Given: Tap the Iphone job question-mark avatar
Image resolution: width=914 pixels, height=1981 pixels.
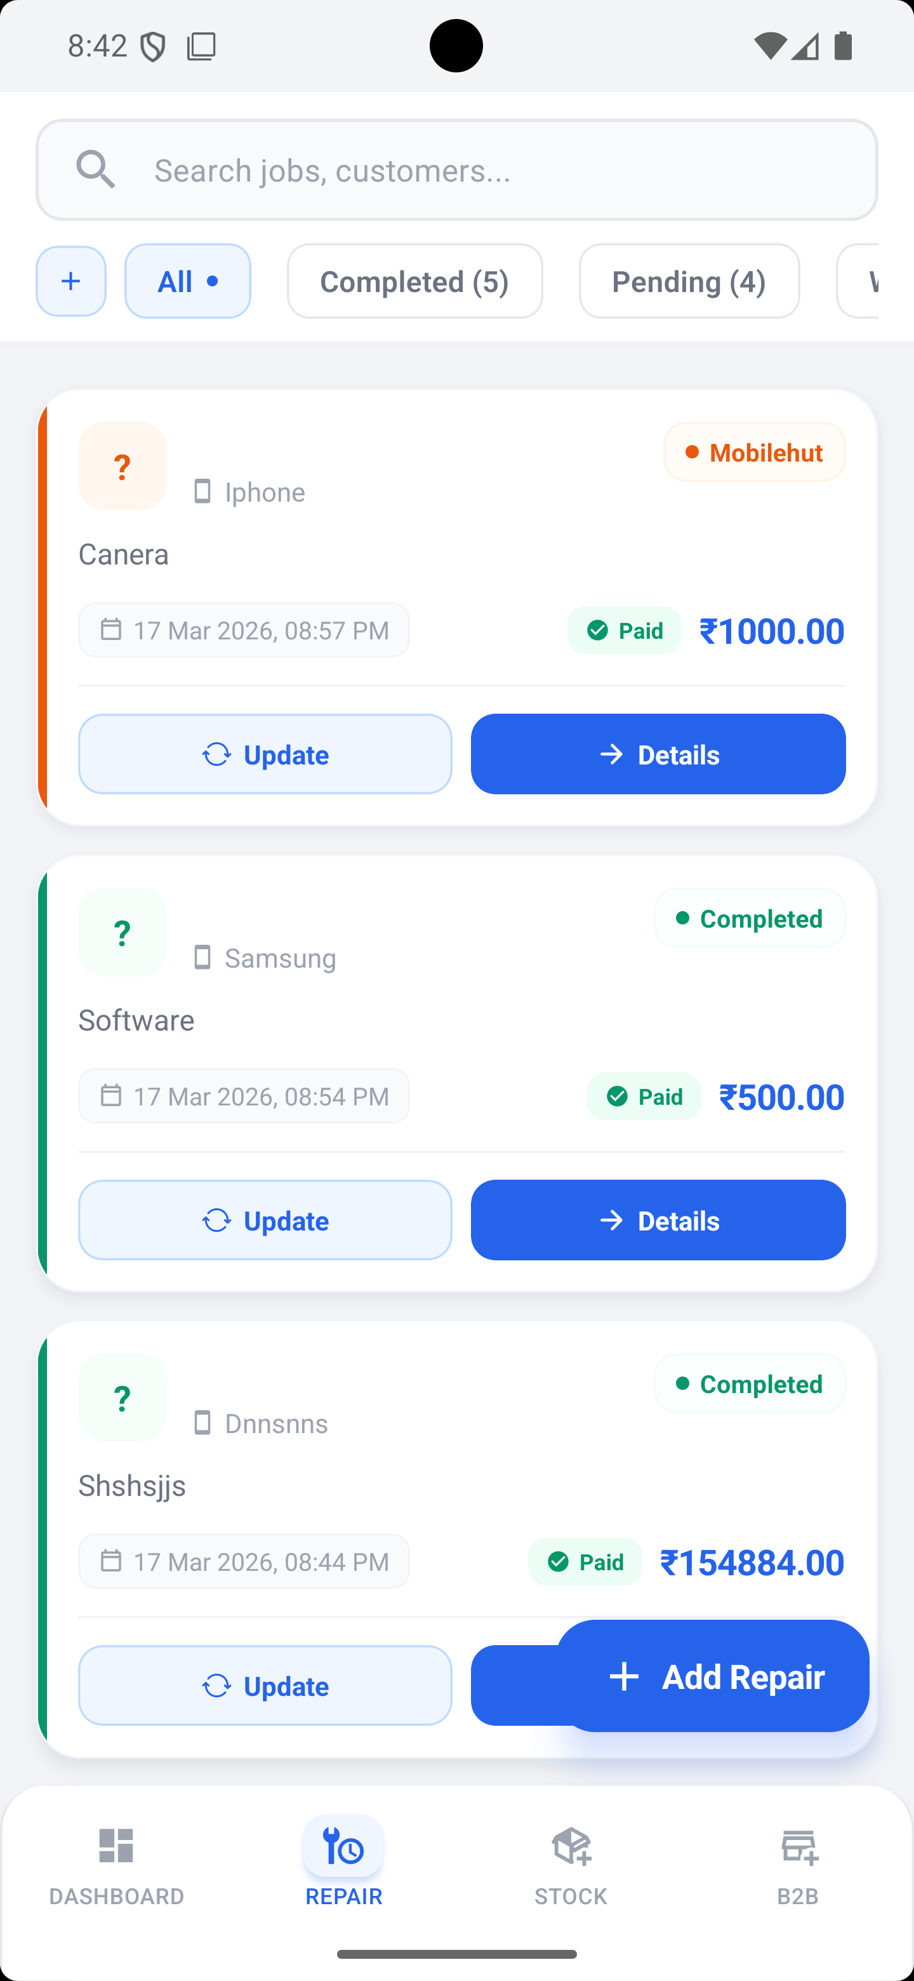Looking at the screenshot, I should click(x=123, y=466).
